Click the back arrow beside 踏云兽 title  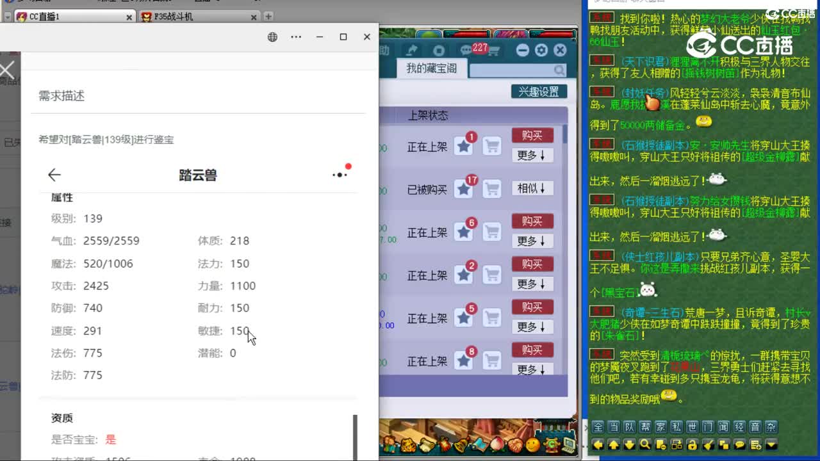[x=54, y=175]
